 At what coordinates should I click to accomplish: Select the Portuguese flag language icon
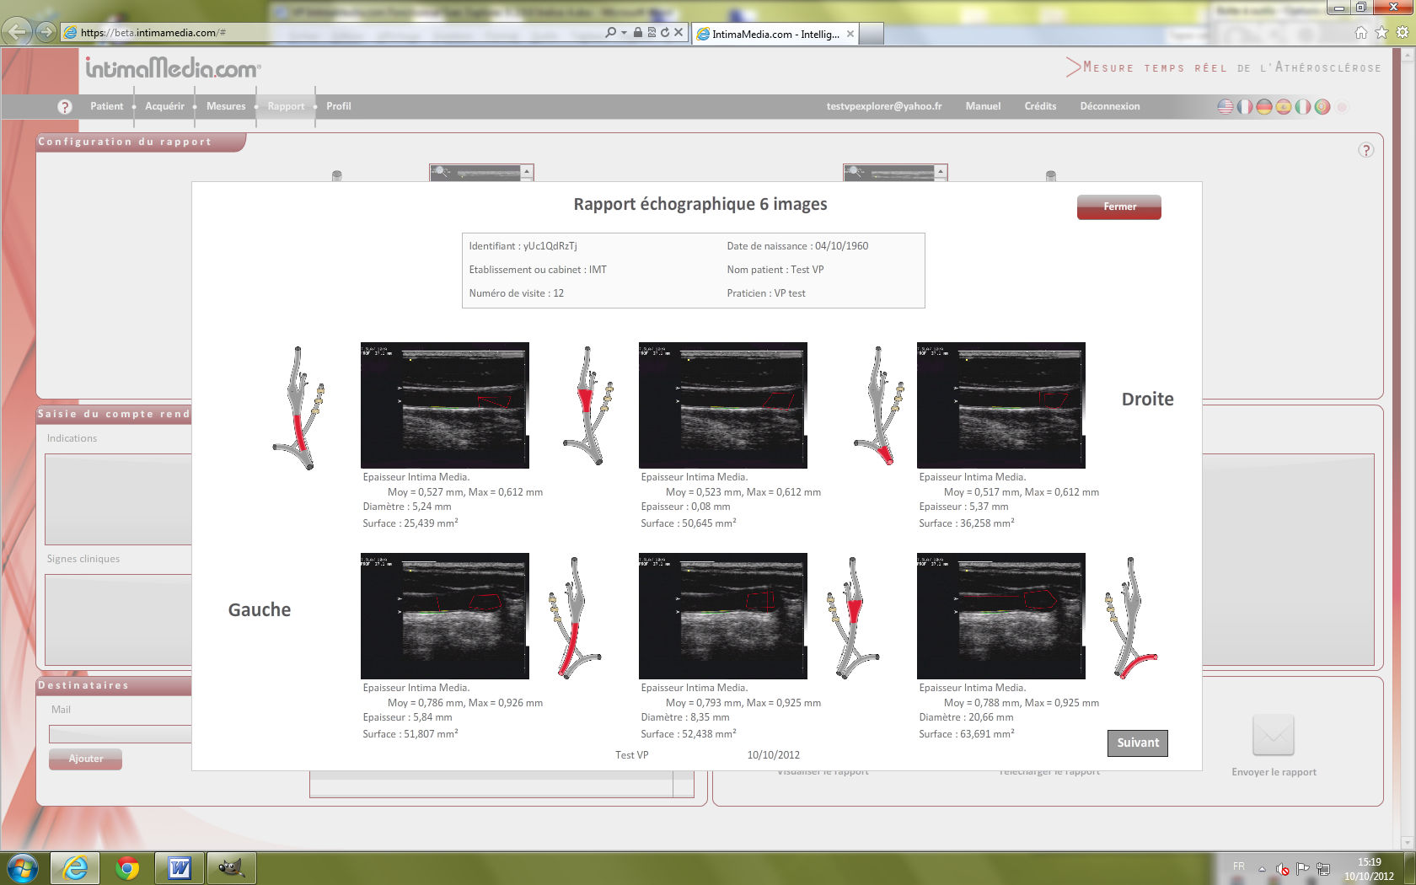[x=1322, y=107]
